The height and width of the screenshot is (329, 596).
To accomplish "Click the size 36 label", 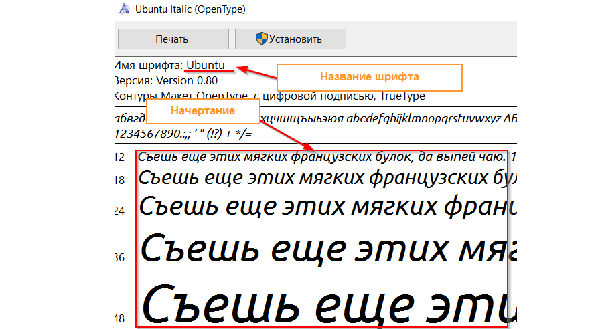I will (120, 257).
